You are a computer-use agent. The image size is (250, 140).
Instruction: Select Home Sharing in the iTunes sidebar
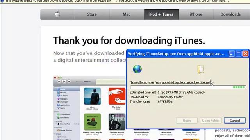pyautogui.click(x=64, y=130)
